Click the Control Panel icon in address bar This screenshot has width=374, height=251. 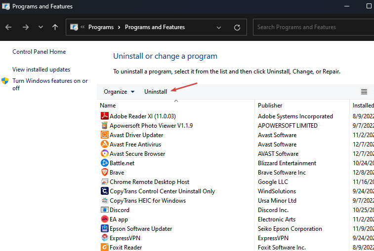[x=74, y=27]
